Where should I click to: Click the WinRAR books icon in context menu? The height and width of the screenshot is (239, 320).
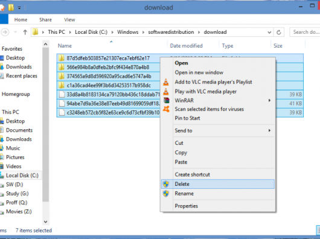click(x=166, y=100)
